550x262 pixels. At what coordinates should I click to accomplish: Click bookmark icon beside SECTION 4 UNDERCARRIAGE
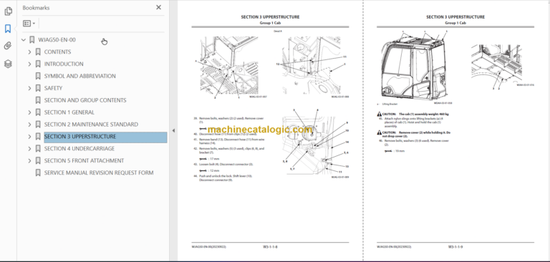38,149
